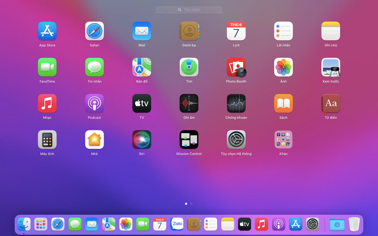Viewport: 378px width, 236px height.
Task: Open the Khác apps folder
Action: tap(283, 140)
